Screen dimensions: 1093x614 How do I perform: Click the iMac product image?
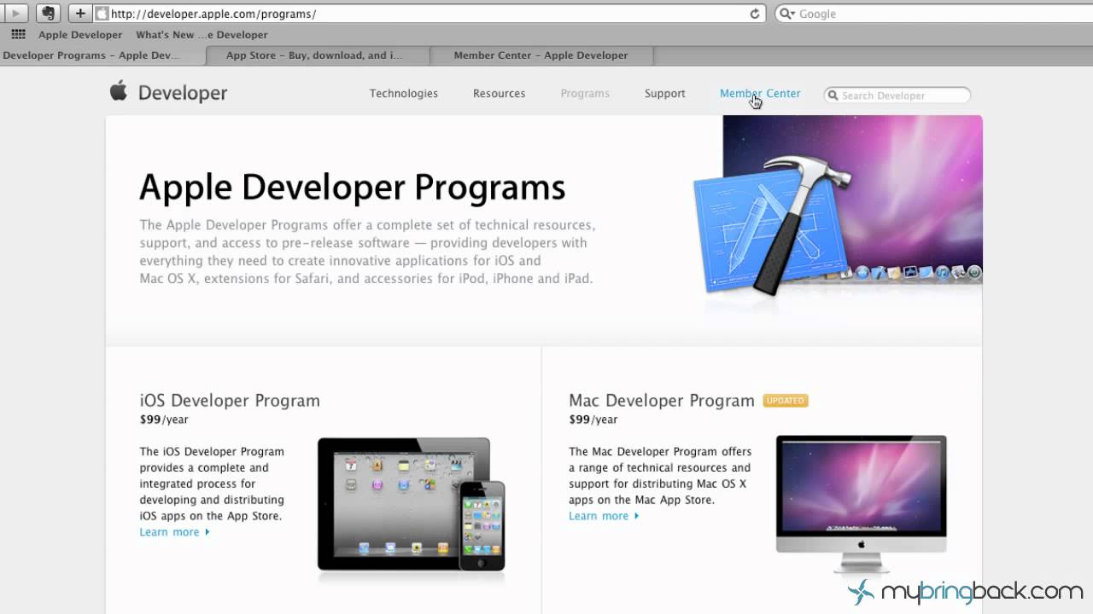tap(861, 504)
